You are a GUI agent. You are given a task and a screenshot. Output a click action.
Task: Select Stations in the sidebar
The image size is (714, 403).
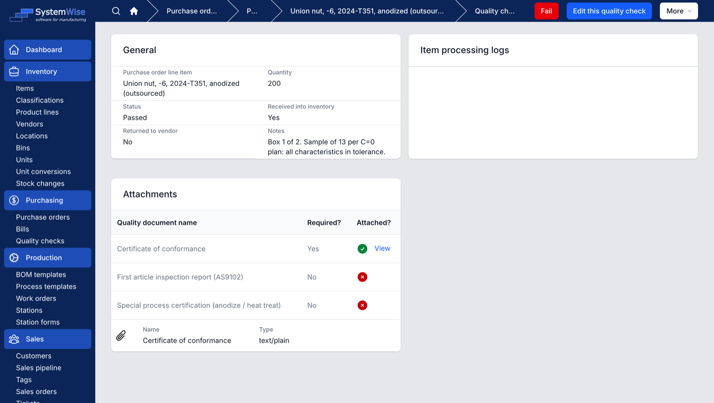(x=29, y=310)
